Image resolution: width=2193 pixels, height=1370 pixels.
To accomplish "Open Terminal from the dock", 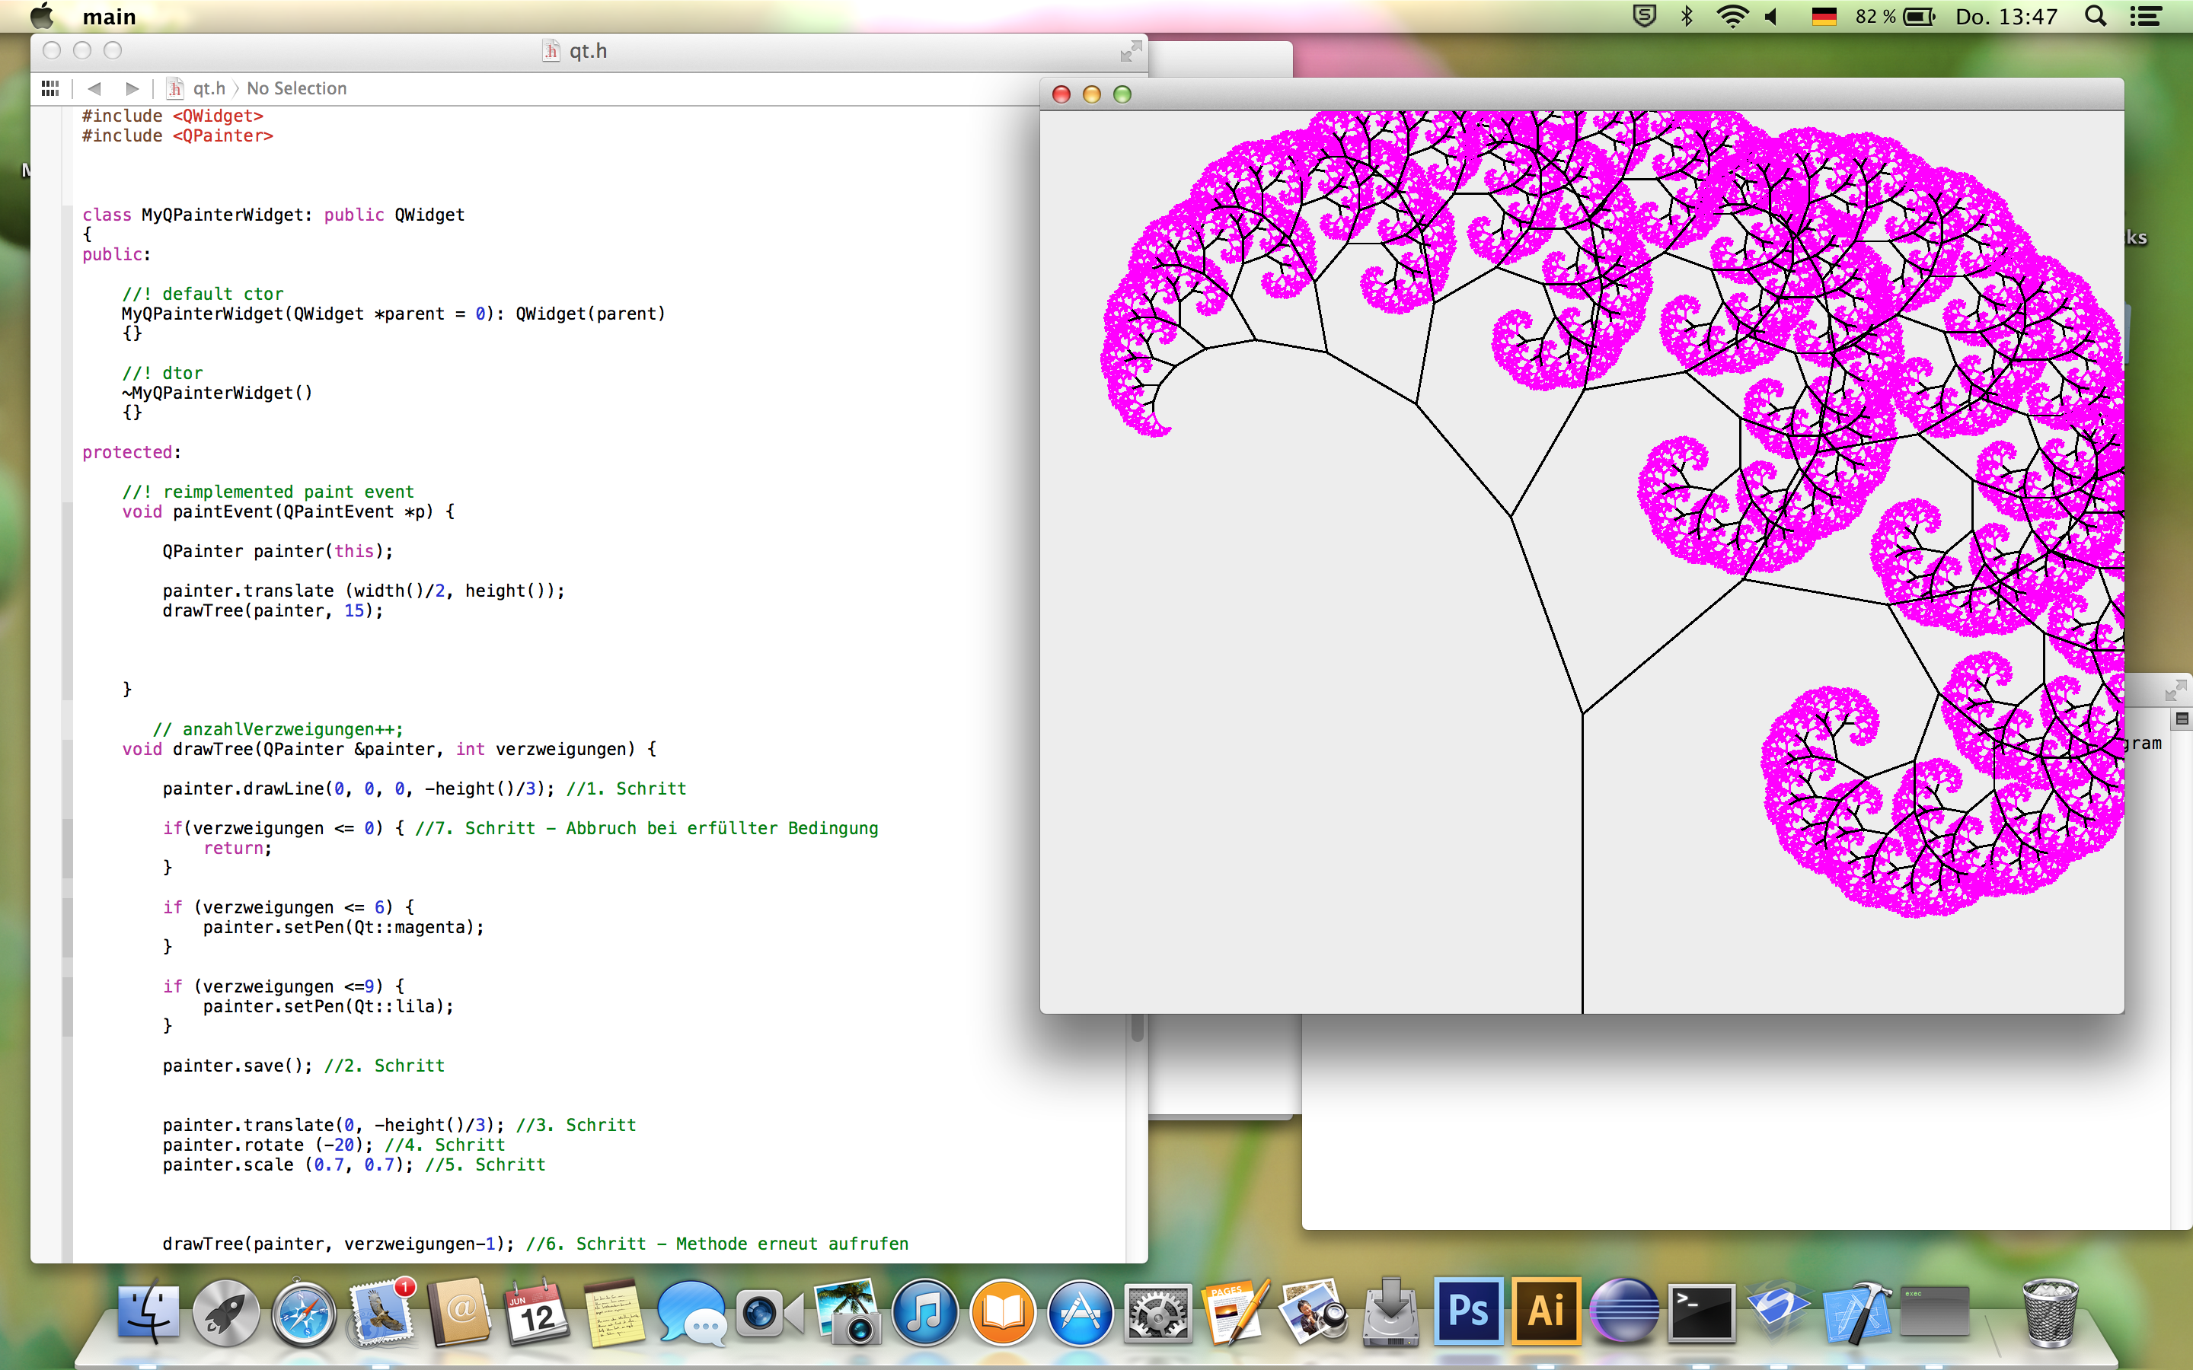I will (1702, 1312).
